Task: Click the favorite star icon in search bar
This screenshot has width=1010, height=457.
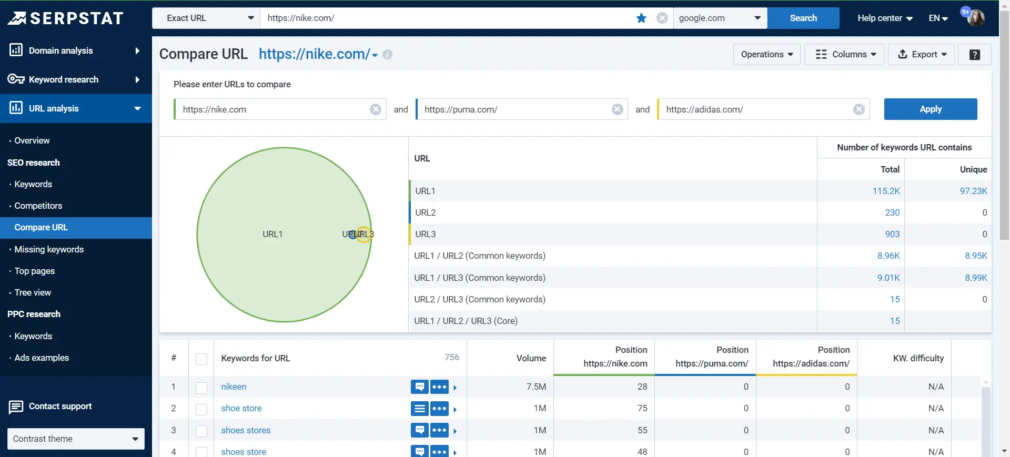Action: pos(641,18)
